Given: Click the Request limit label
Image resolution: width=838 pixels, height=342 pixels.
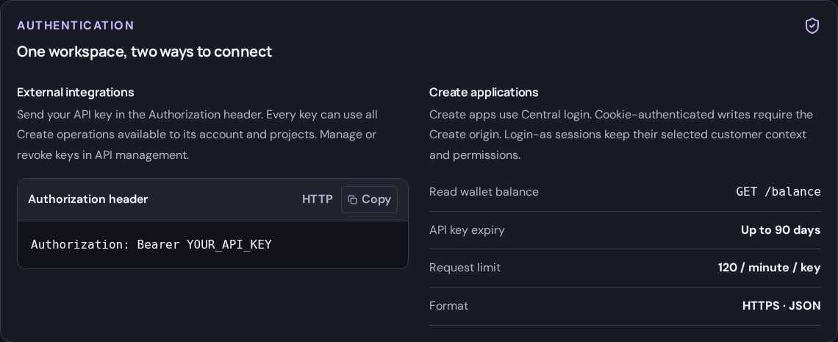Looking at the screenshot, I should [465, 268].
